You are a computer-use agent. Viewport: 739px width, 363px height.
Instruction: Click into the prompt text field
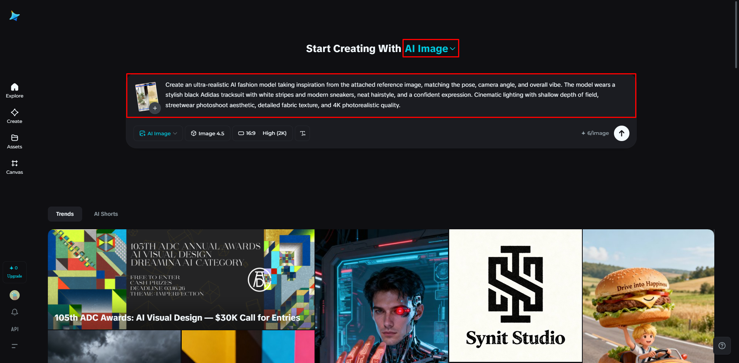click(391, 95)
